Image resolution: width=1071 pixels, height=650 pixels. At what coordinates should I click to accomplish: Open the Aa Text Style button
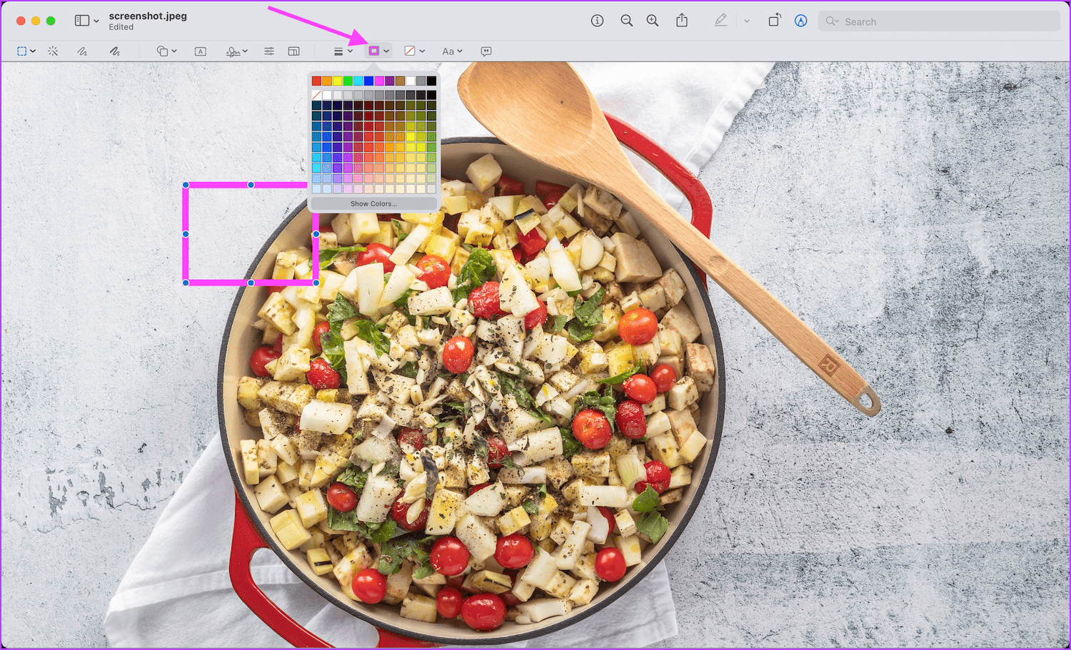click(x=448, y=51)
